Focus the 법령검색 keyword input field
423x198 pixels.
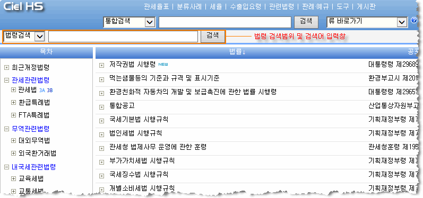(123, 37)
